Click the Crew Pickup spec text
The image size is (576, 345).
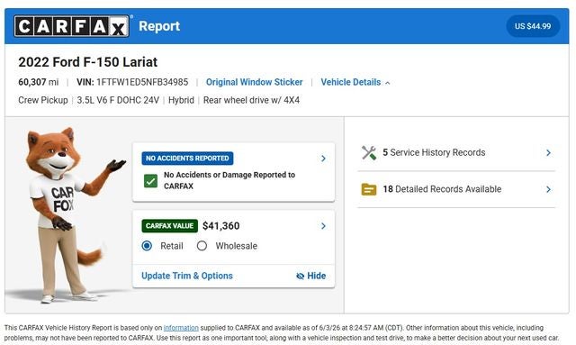pos(43,100)
